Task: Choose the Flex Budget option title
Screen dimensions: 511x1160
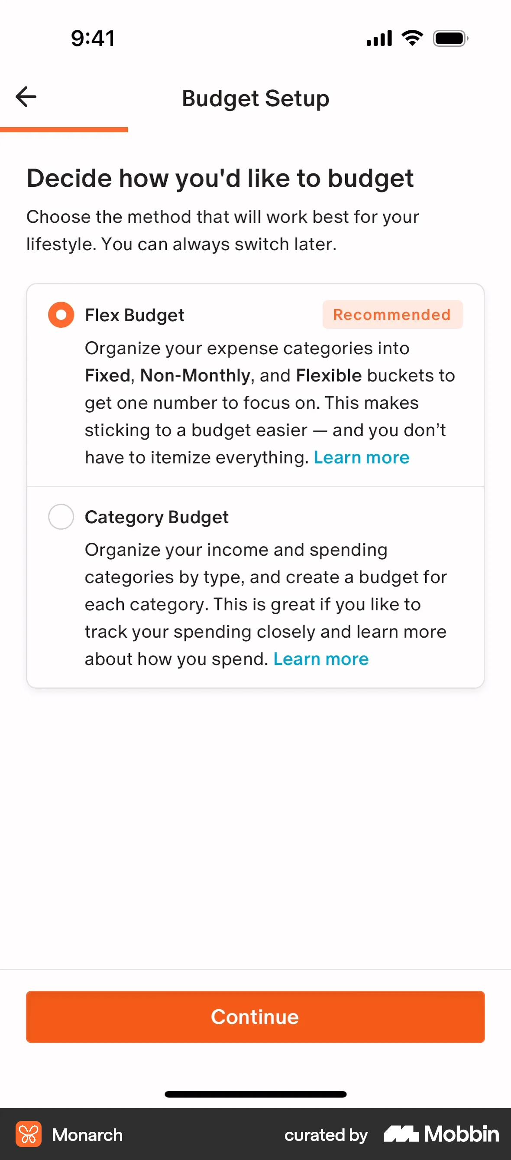Action: 135,315
